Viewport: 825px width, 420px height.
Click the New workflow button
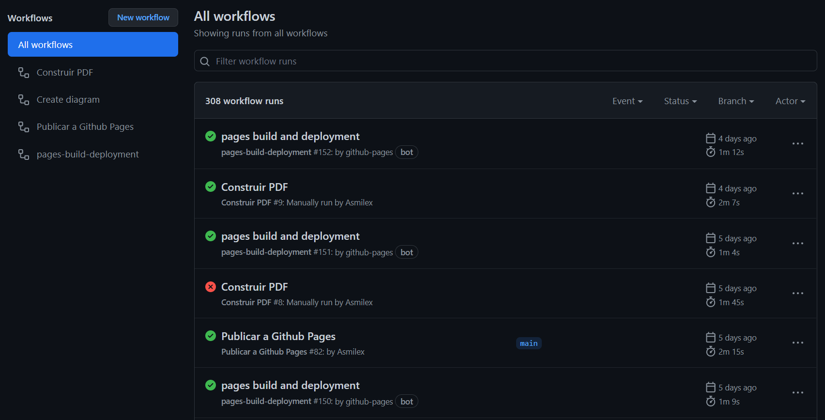pyautogui.click(x=143, y=17)
